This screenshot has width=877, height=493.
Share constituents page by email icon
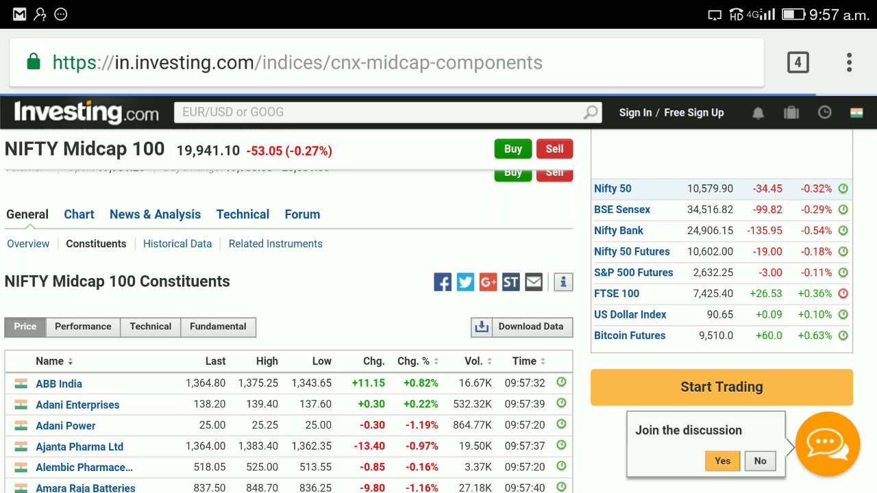pyautogui.click(x=534, y=281)
